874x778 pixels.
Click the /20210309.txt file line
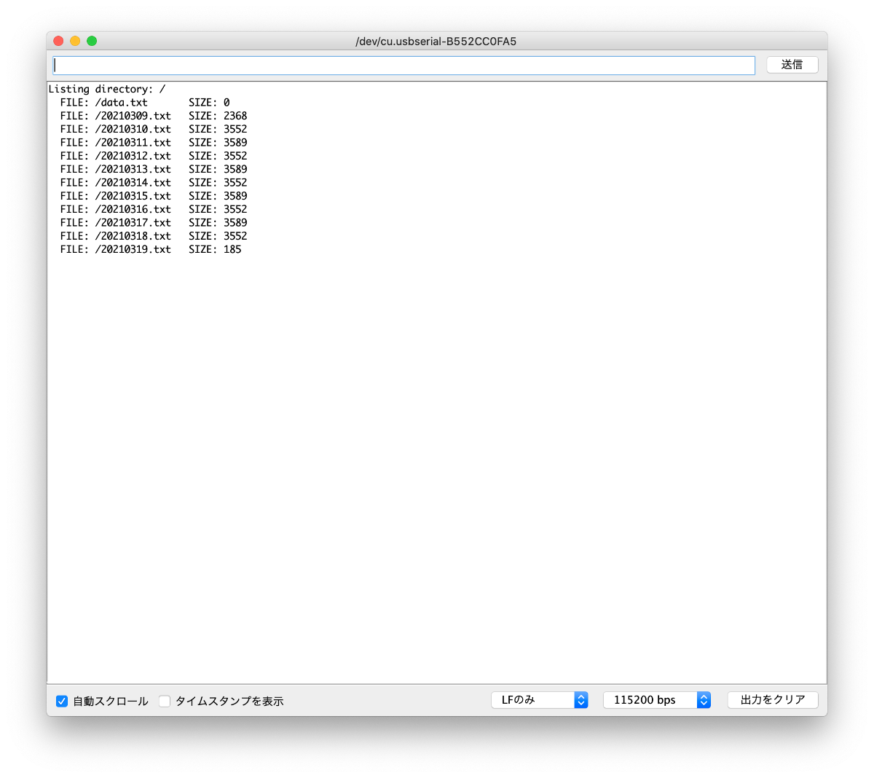pyautogui.click(x=154, y=116)
